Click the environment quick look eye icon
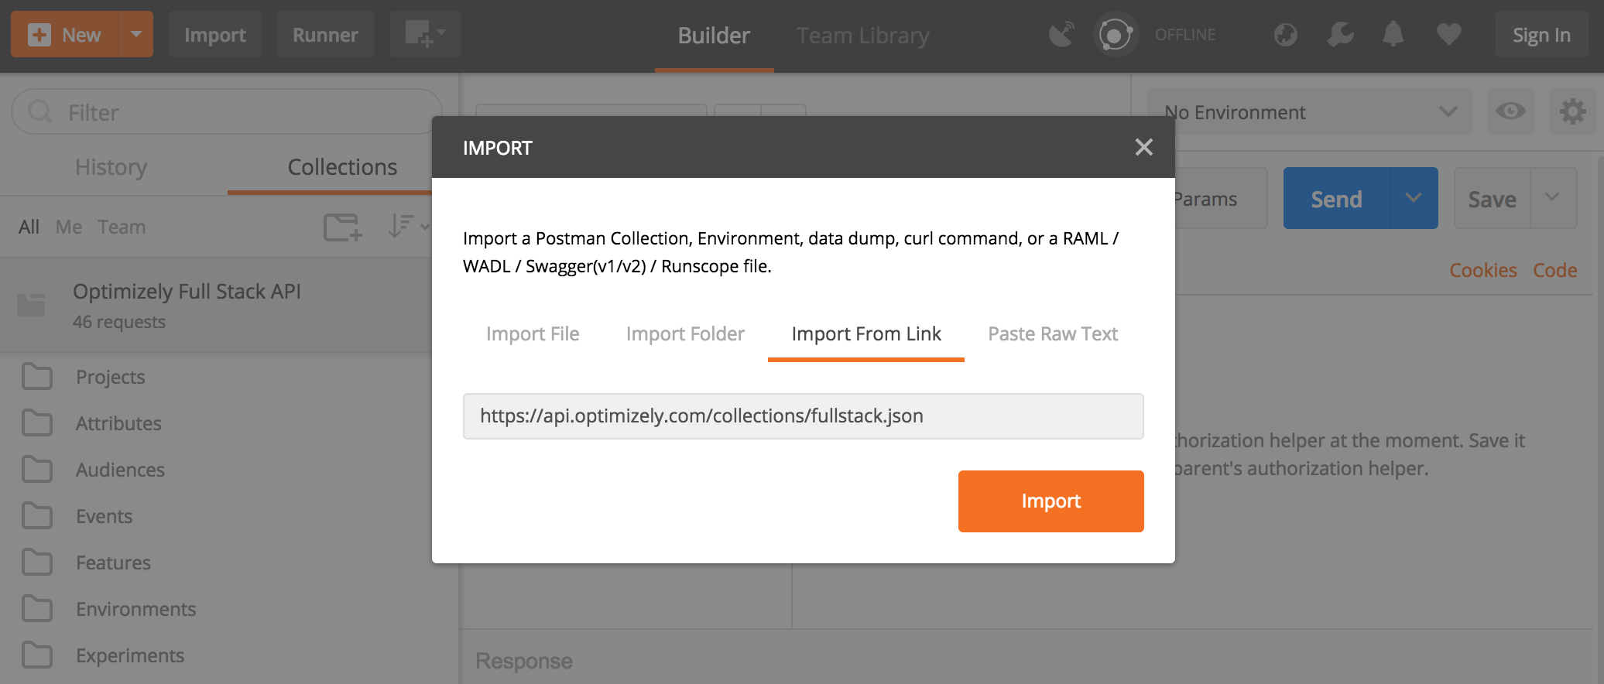The width and height of the screenshot is (1604, 684). (x=1510, y=111)
